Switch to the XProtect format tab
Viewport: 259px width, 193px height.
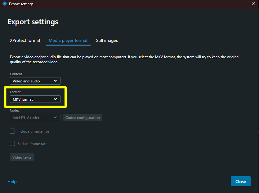click(25, 40)
